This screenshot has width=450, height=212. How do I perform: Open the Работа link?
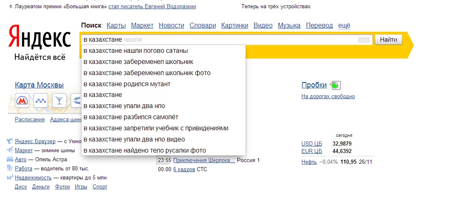24,169
